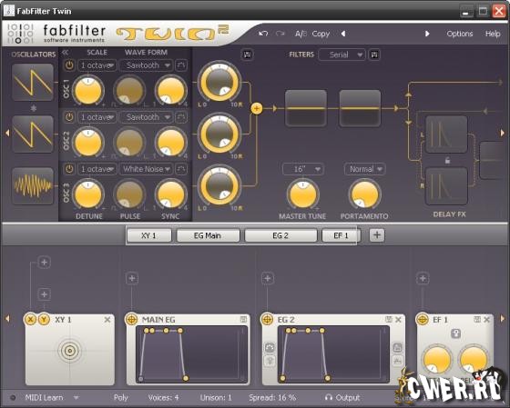Click the Master Tune knob

[302, 194]
